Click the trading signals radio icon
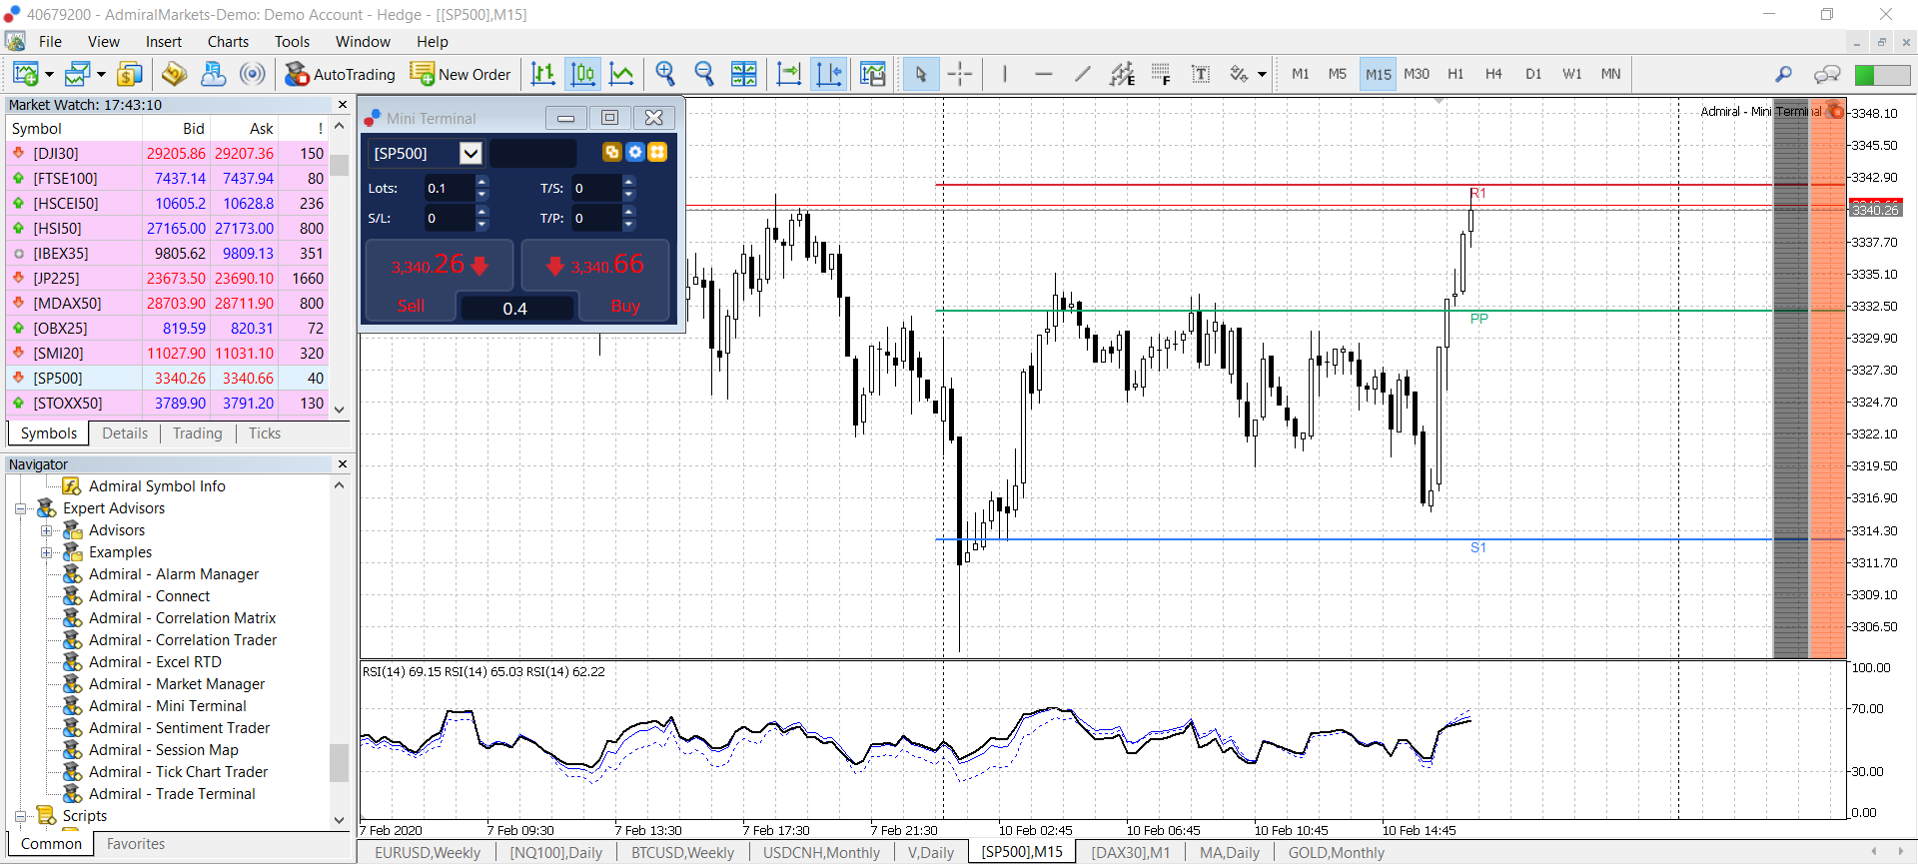This screenshot has width=1918, height=864. pyautogui.click(x=253, y=74)
